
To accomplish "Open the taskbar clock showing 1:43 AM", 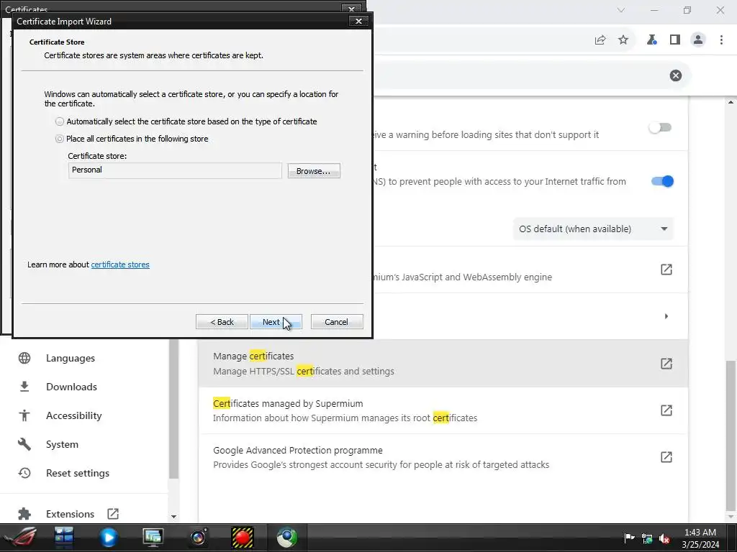I will (x=700, y=538).
